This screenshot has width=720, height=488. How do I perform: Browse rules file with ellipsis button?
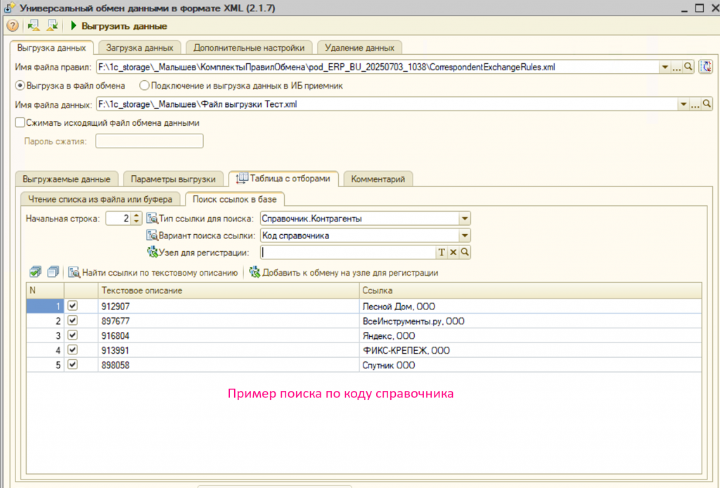(676, 67)
